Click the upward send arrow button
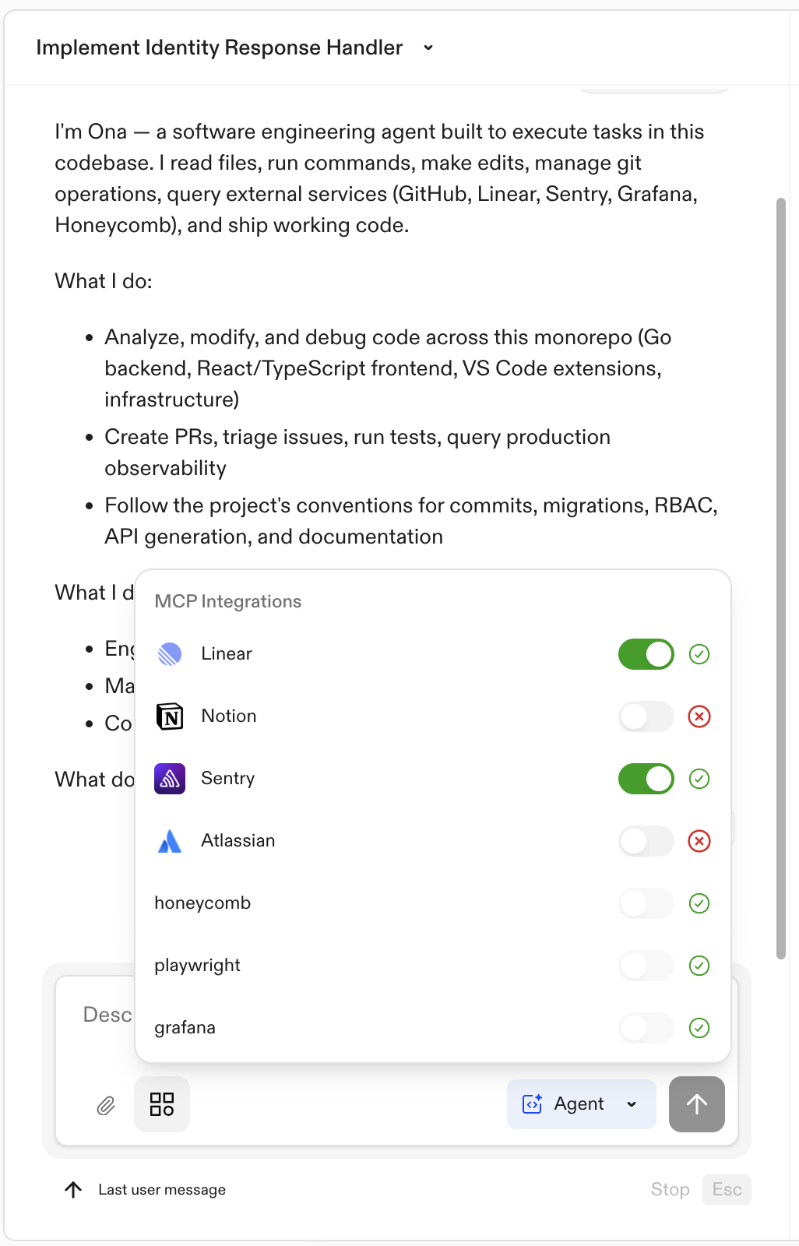The height and width of the screenshot is (1246, 799). (696, 1104)
